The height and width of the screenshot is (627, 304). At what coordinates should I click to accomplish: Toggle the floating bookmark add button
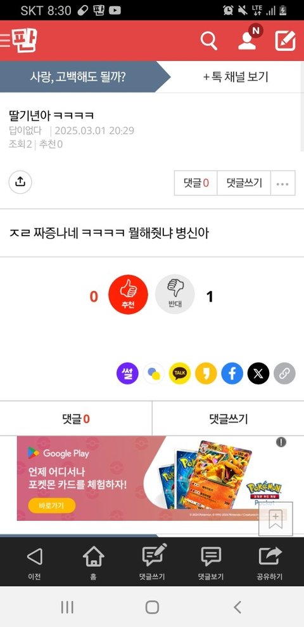(x=275, y=518)
